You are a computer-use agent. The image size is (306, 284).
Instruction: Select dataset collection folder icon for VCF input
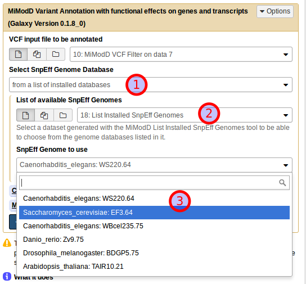56,54
